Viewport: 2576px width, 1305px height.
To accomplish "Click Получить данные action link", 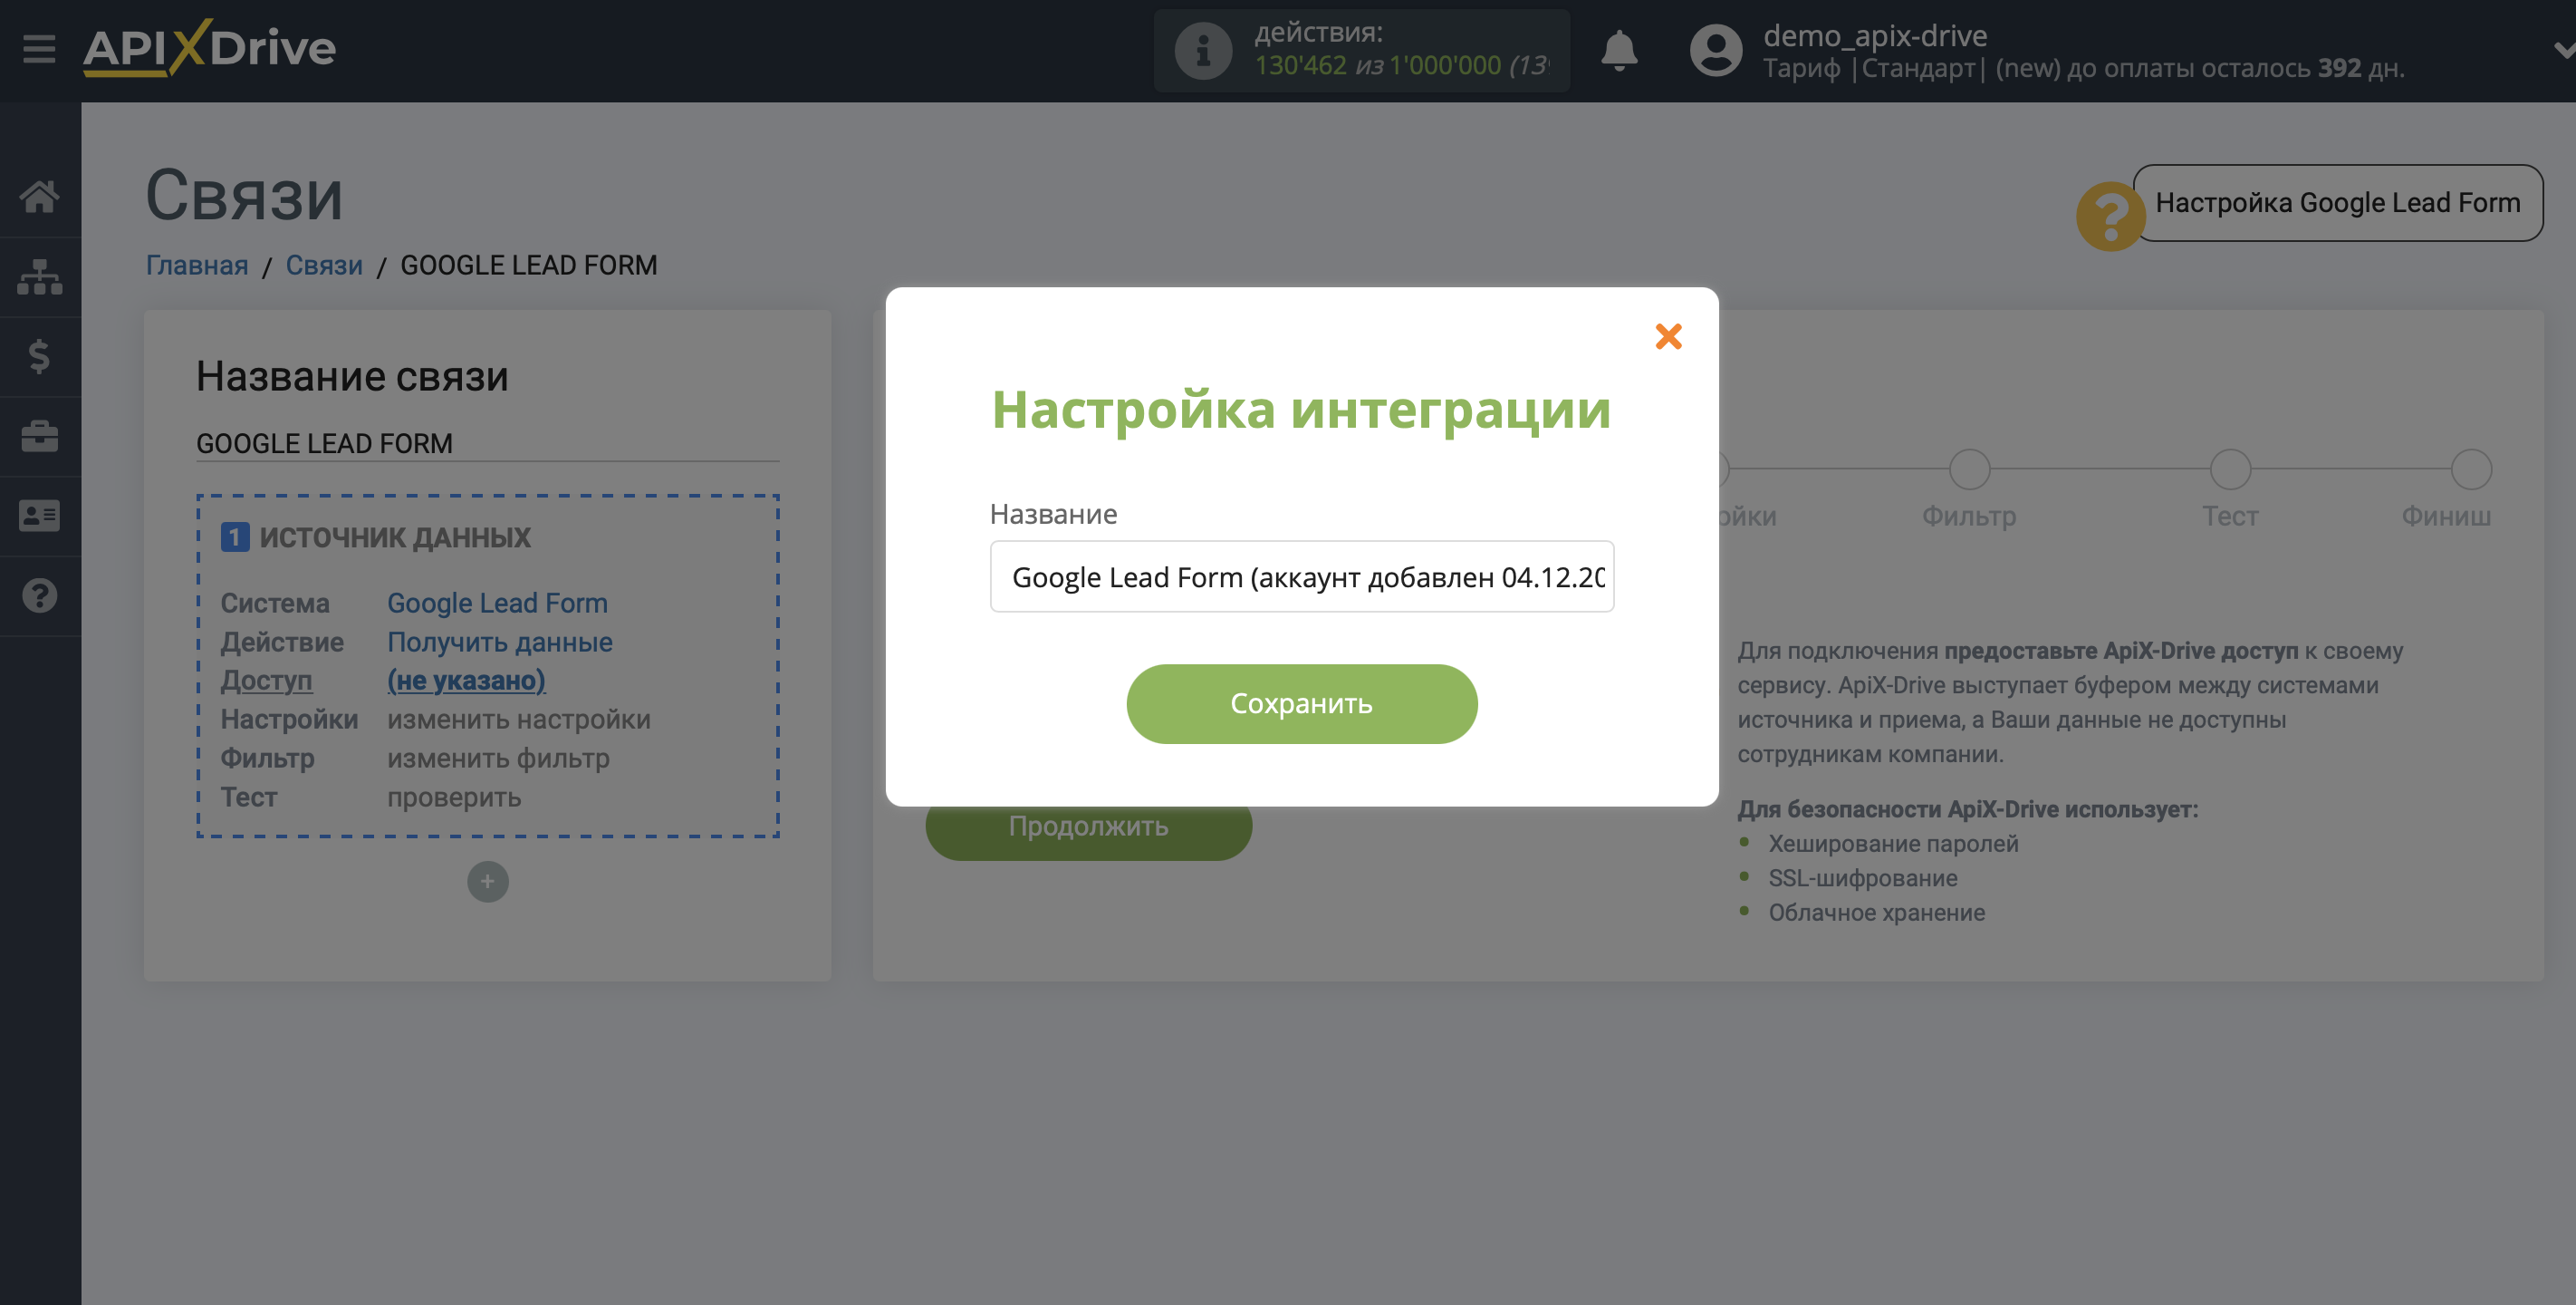I will (x=499, y=643).
